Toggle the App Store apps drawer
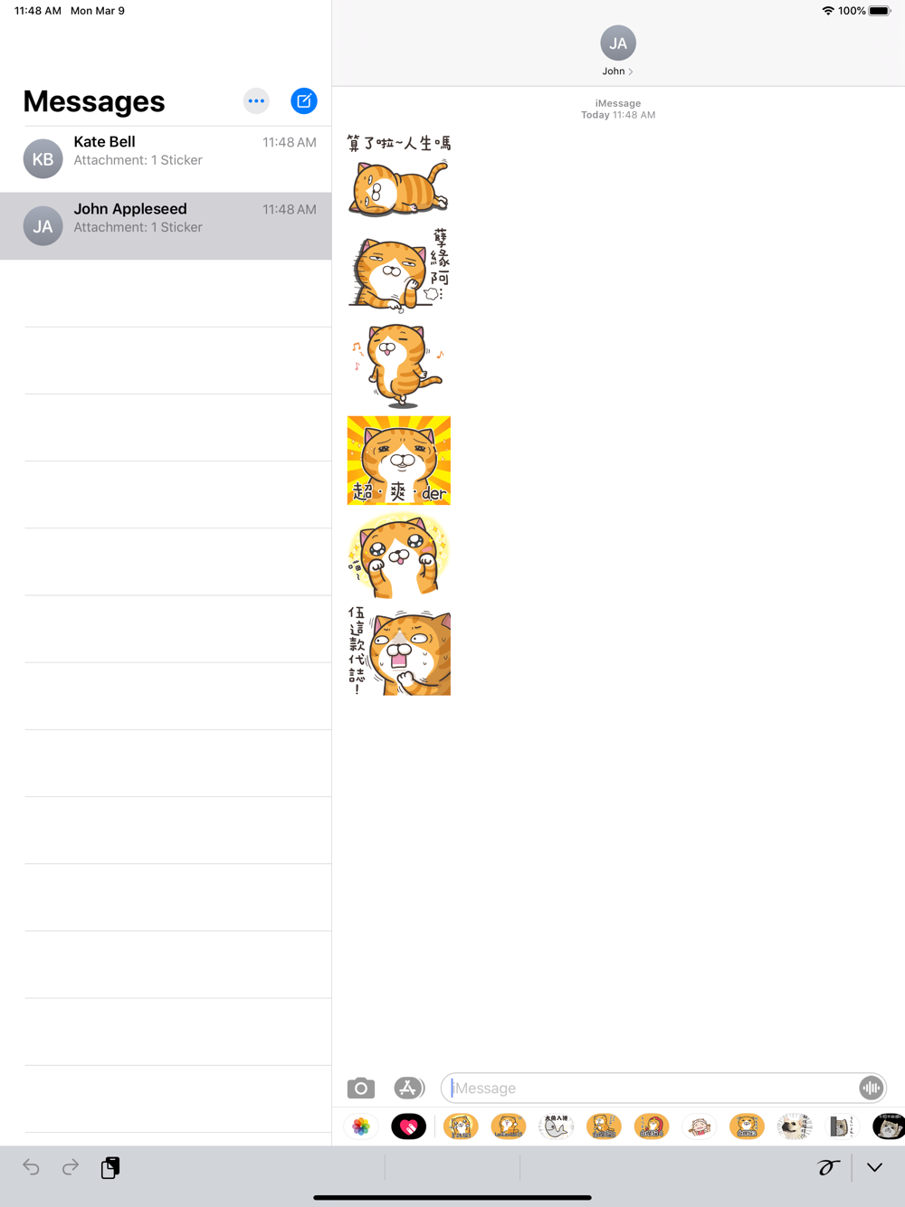Image resolution: width=905 pixels, height=1207 pixels. (x=409, y=1088)
